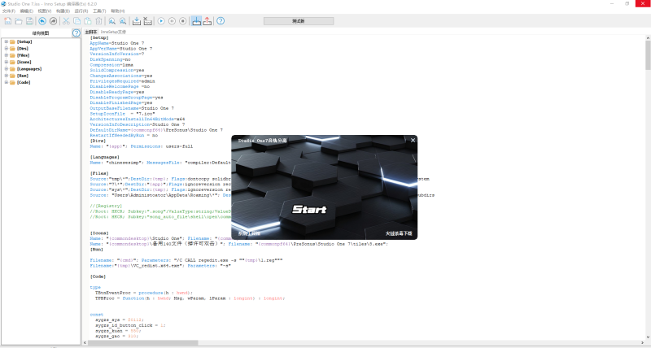
Task: Open the 构建(B) menu
Action: (63, 11)
